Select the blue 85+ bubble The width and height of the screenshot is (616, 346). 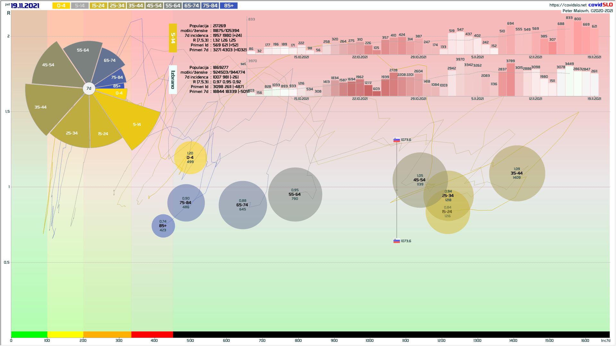coord(163,226)
